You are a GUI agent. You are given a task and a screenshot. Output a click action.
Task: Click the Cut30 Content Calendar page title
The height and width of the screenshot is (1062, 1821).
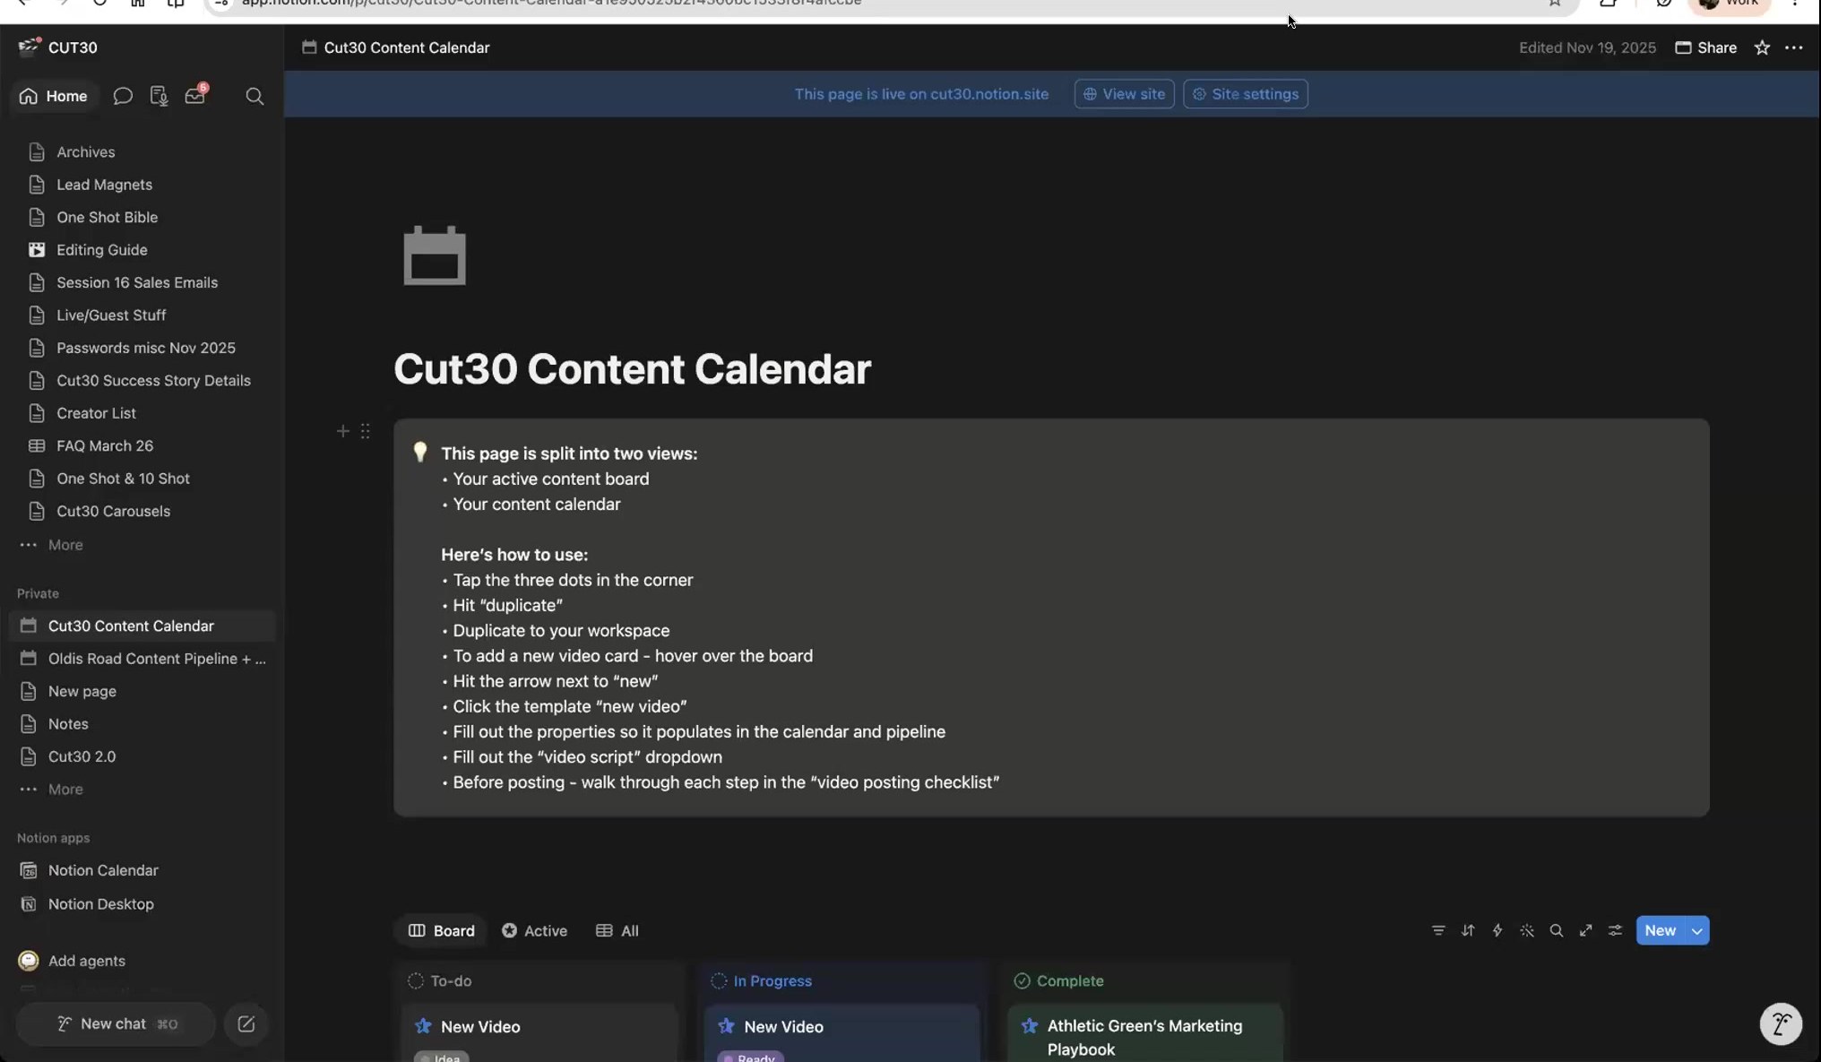(x=632, y=369)
